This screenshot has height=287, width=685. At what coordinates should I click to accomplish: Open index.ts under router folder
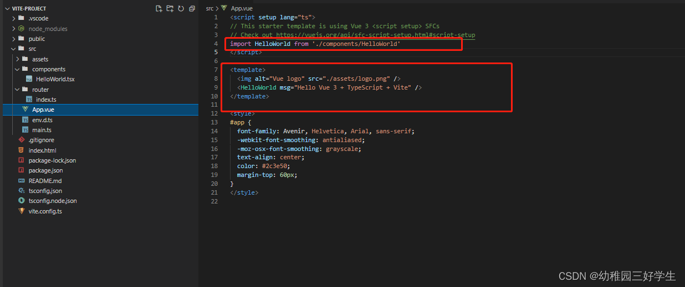[46, 100]
